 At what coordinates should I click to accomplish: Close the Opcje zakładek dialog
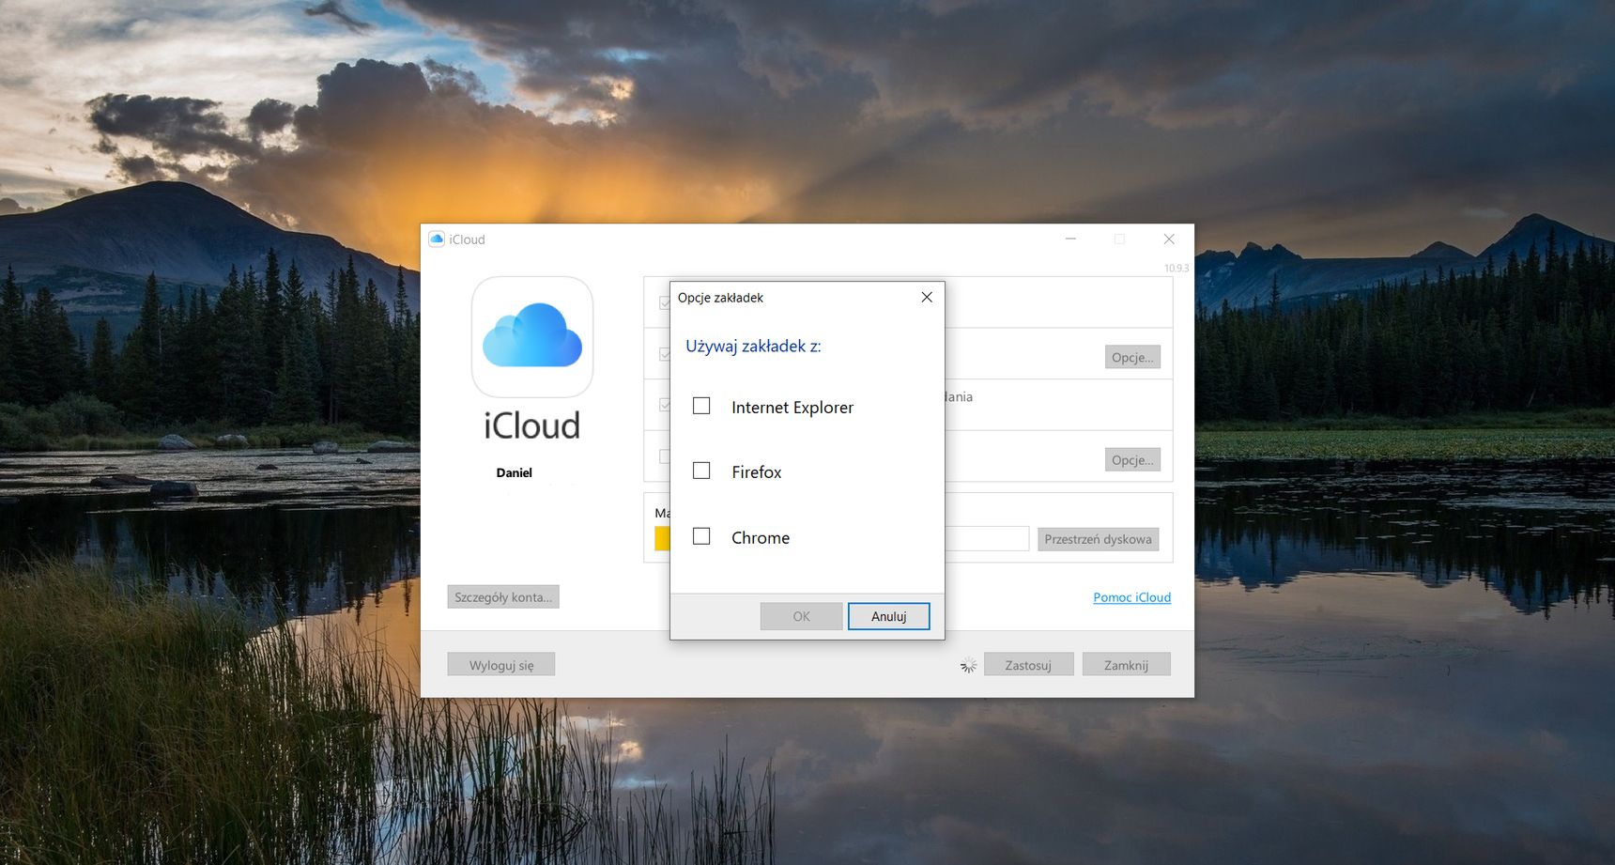pyautogui.click(x=927, y=297)
